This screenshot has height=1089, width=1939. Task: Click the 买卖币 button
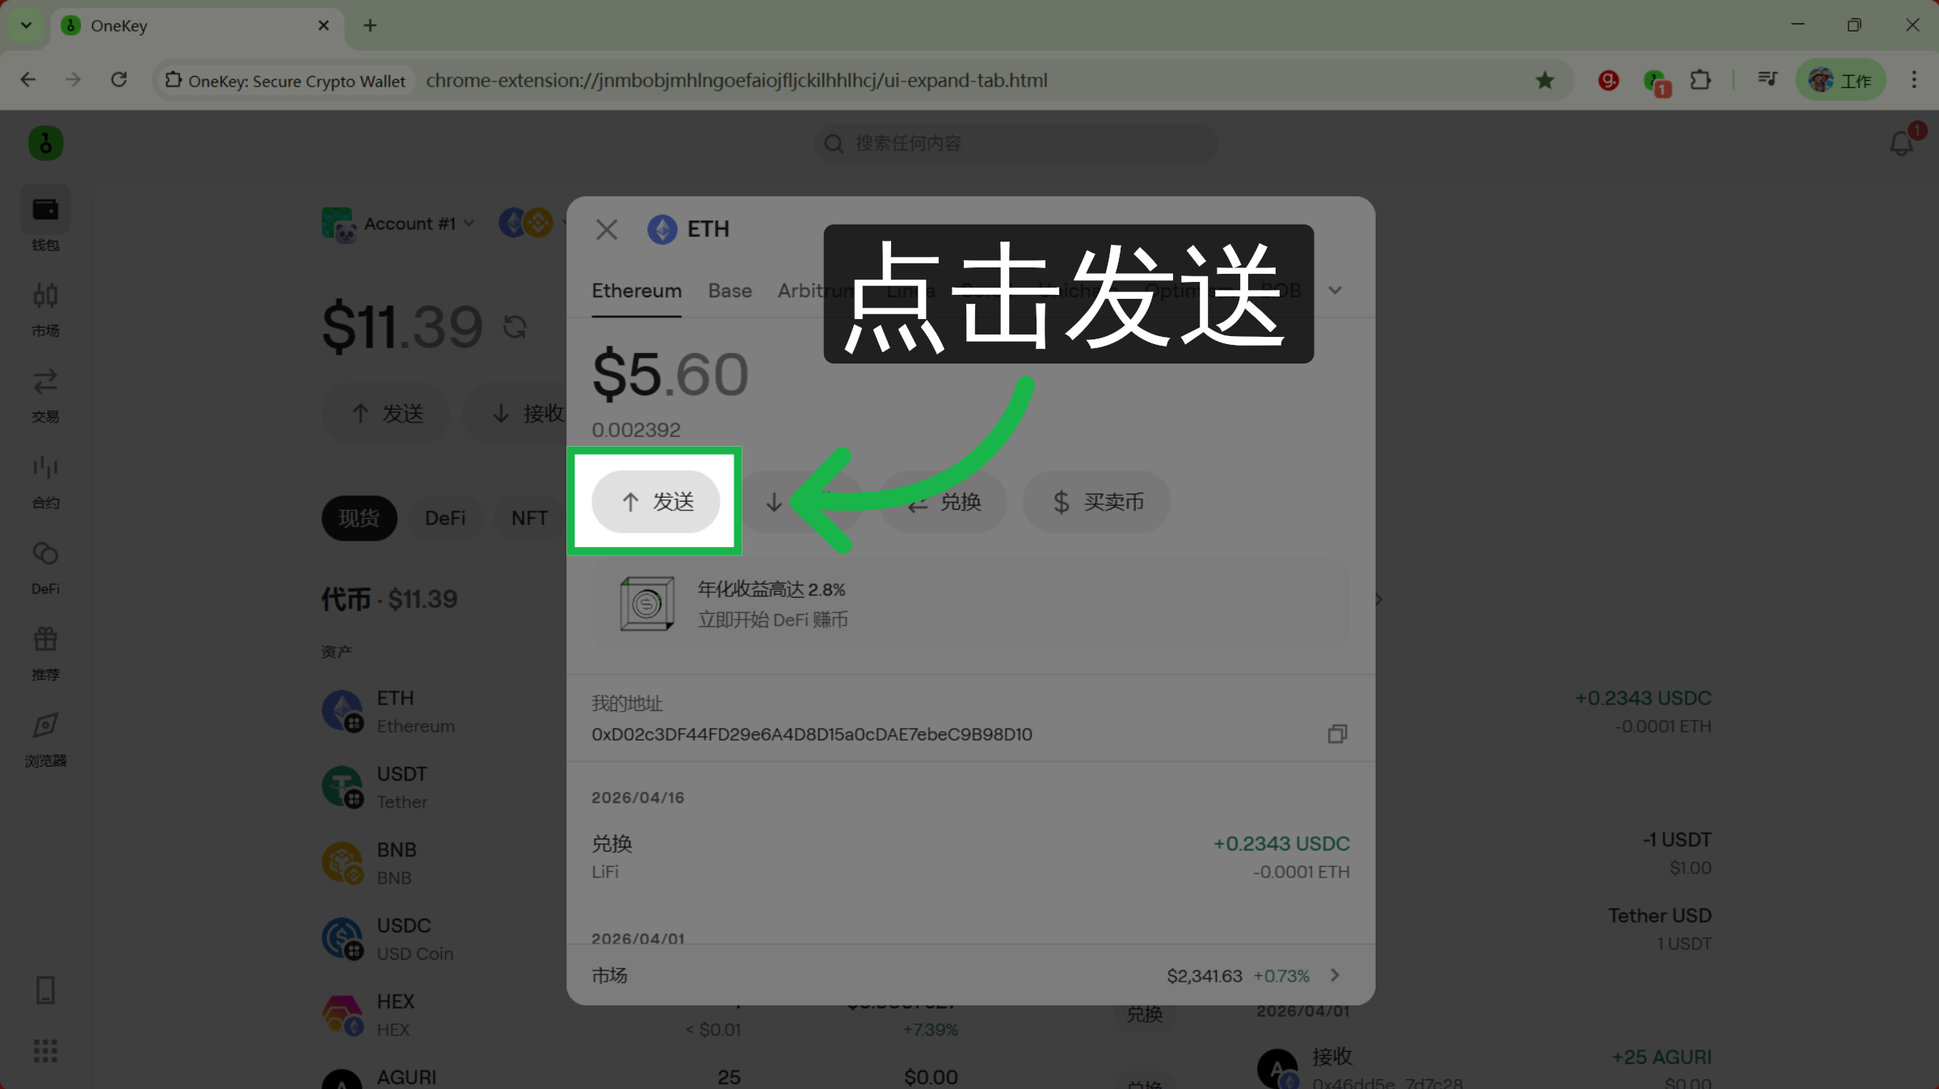coord(1096,502)
